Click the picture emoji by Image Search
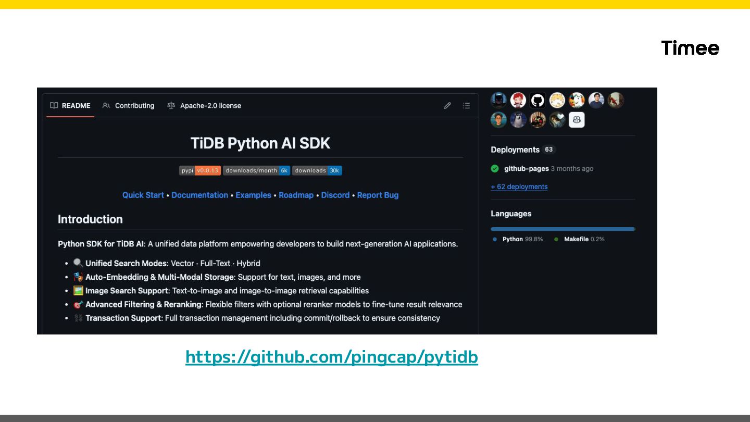The image size is (750, 422). point(78,291)
